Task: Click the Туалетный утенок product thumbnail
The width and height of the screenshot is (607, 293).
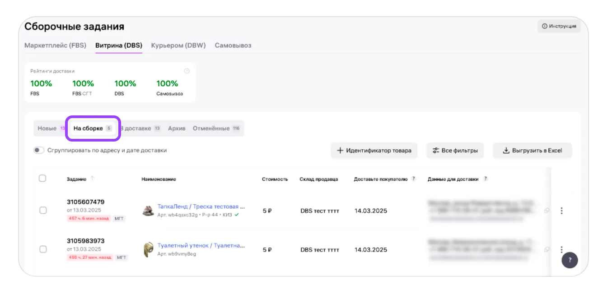Action: click(148, 249)
